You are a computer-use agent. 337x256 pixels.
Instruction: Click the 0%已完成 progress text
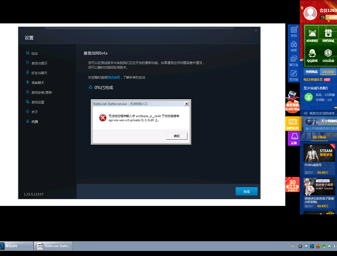click(x=104, y=88)
